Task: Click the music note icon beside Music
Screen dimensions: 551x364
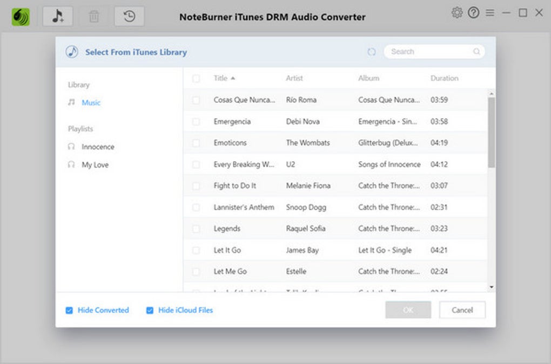Action: 71,102
